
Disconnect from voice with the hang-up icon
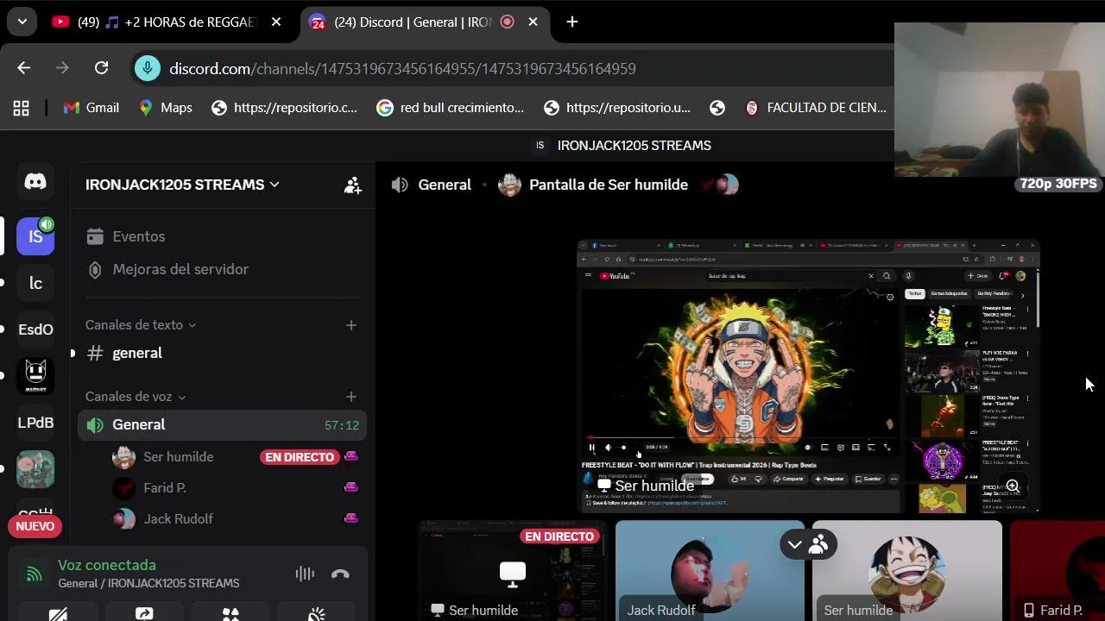pos(340,574)
